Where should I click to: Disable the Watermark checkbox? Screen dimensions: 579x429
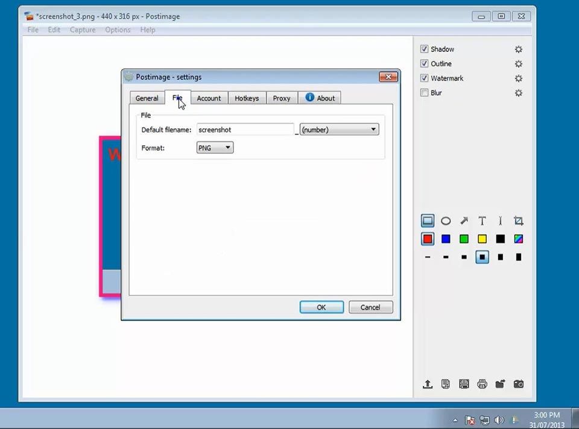425,78
